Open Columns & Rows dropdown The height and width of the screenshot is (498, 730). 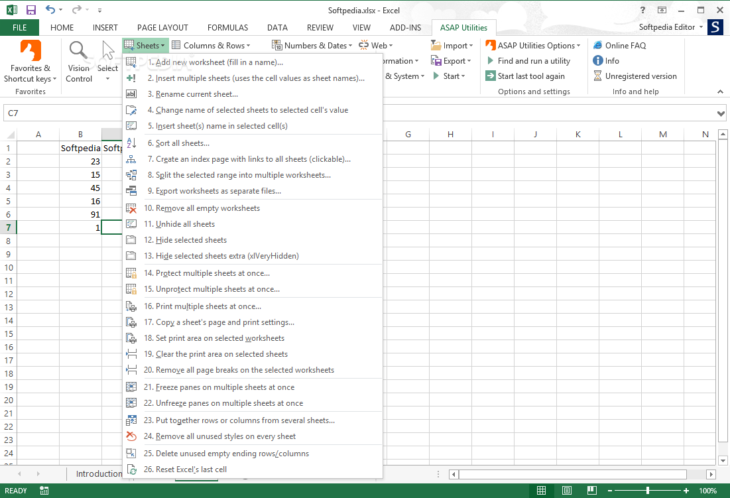click(x=211, y=46)
